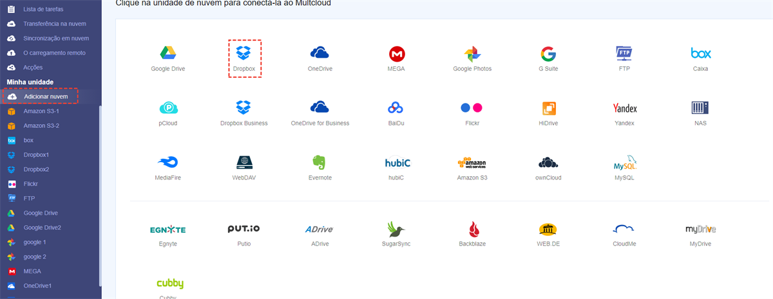Select the SugarSync hummingbird icon
Screen dimensions: 773x299
[x=396, y=229]
